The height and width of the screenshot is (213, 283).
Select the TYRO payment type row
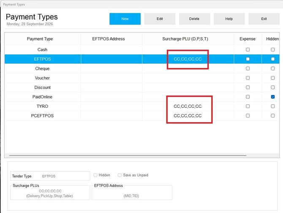(142, 106)
